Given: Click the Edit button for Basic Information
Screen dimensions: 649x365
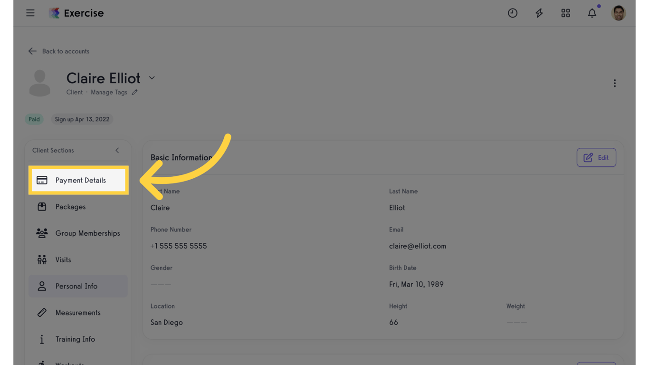Looking at the screenshot, I should 596,157.
